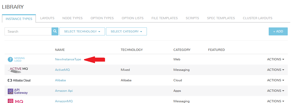This screenshot has height=103, width=291.
Task: Go to the Cluster Layouts tab
Action: 257,18
